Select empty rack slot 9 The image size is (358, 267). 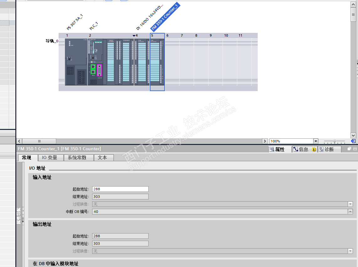coord(215,62)
